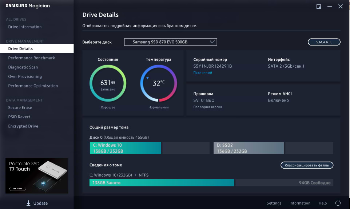Click the 138GB Занято usage bar
The width and height of the screenshot is (350, 209).
[x=162, y=183]
